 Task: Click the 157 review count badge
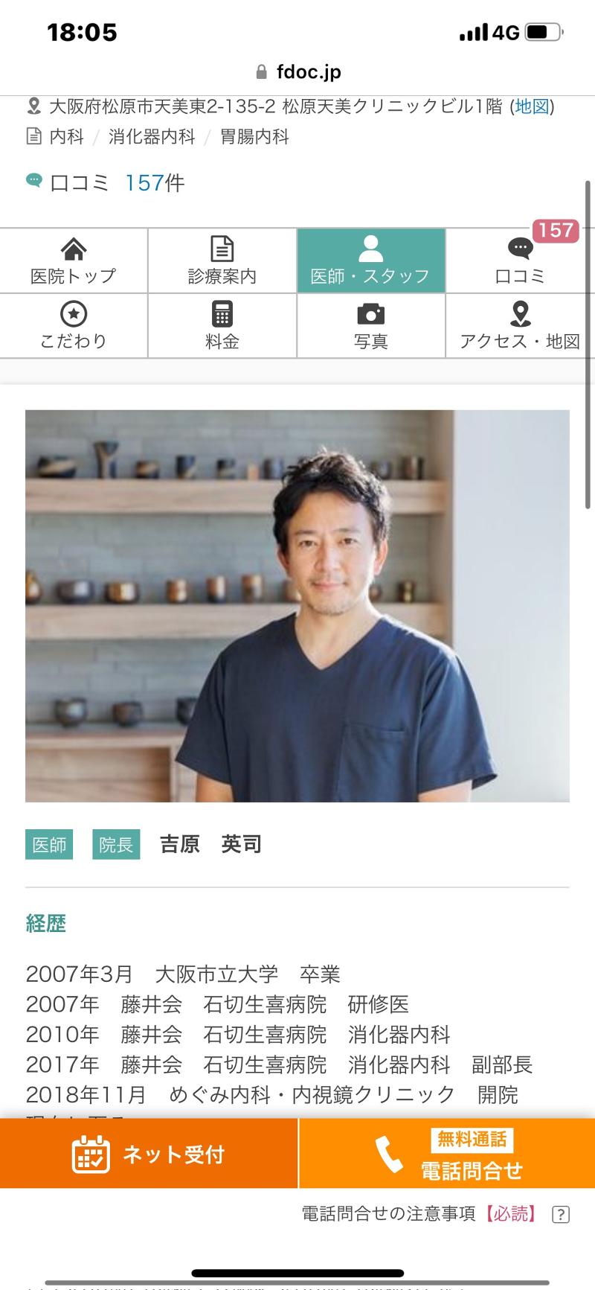556,231
